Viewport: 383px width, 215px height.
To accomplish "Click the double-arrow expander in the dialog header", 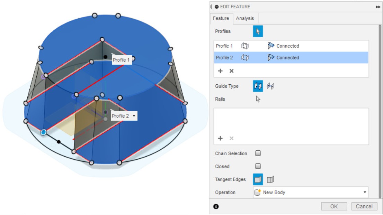I will click(x=378, y=7).
